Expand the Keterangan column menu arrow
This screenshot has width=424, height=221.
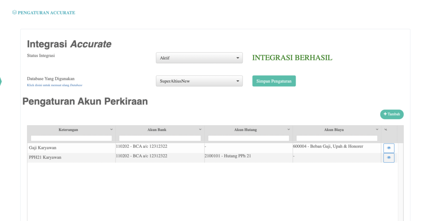click(x=111, y=130)
